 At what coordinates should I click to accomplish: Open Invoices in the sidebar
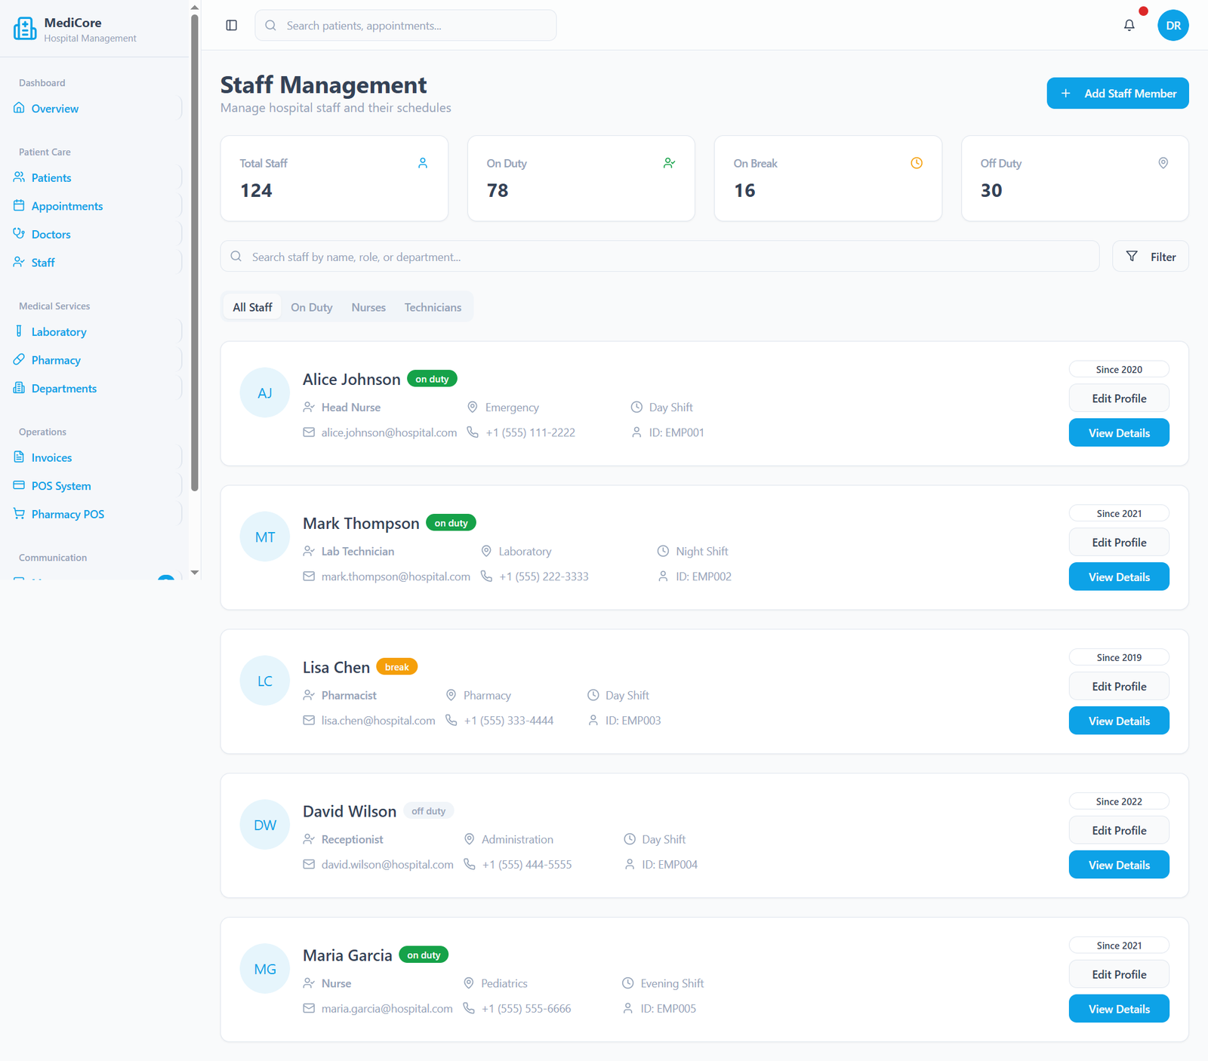tap(51, 457)
